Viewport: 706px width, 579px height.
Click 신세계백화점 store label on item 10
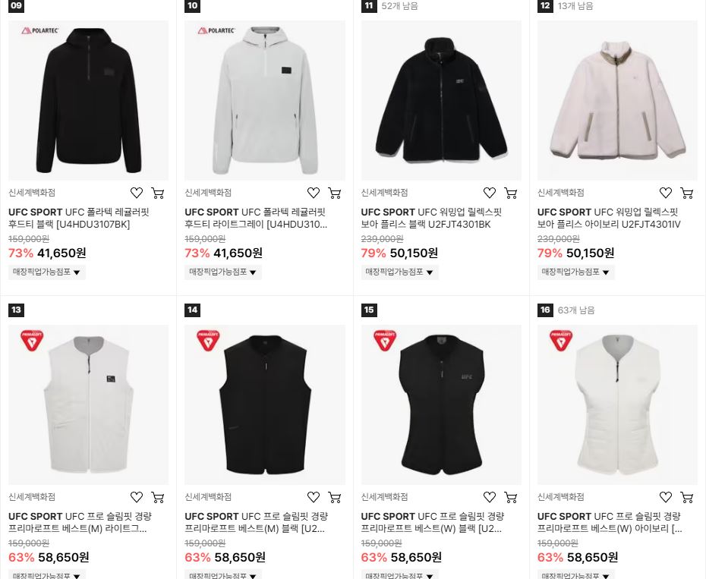click(208, 193)
